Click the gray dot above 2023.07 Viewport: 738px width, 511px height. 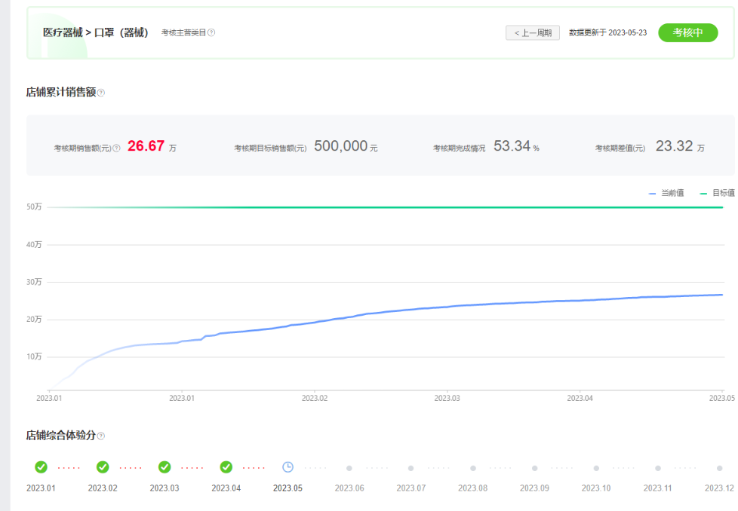click(x=411, y=468)
